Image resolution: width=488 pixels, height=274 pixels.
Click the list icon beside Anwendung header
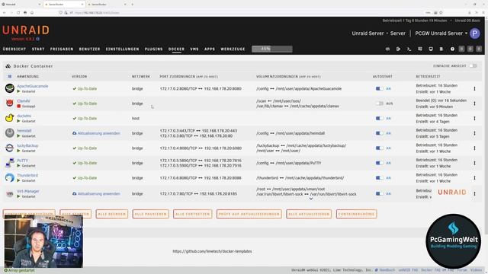pyautogui.click(x=10, y=76)
